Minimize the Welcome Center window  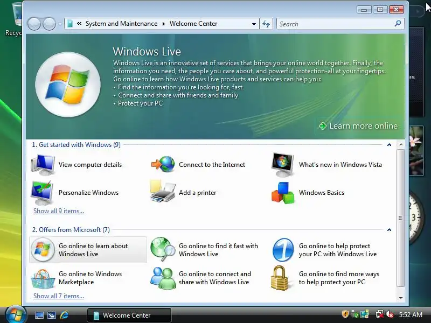pos(364,10)
